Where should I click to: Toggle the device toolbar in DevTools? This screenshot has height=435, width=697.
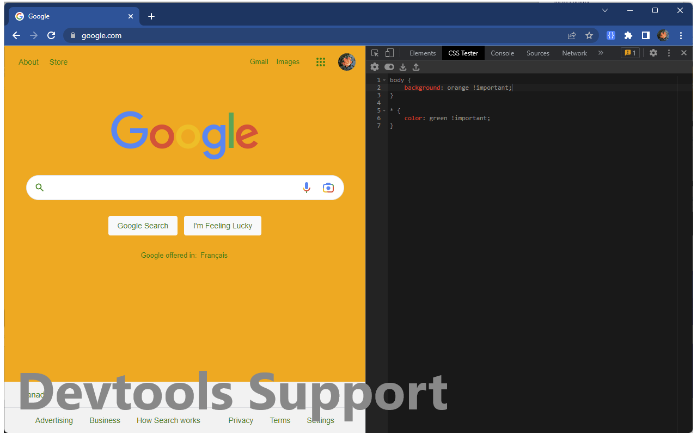click(x=389, y=53)
